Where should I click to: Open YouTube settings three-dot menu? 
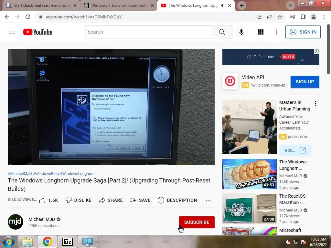point(276,32)
